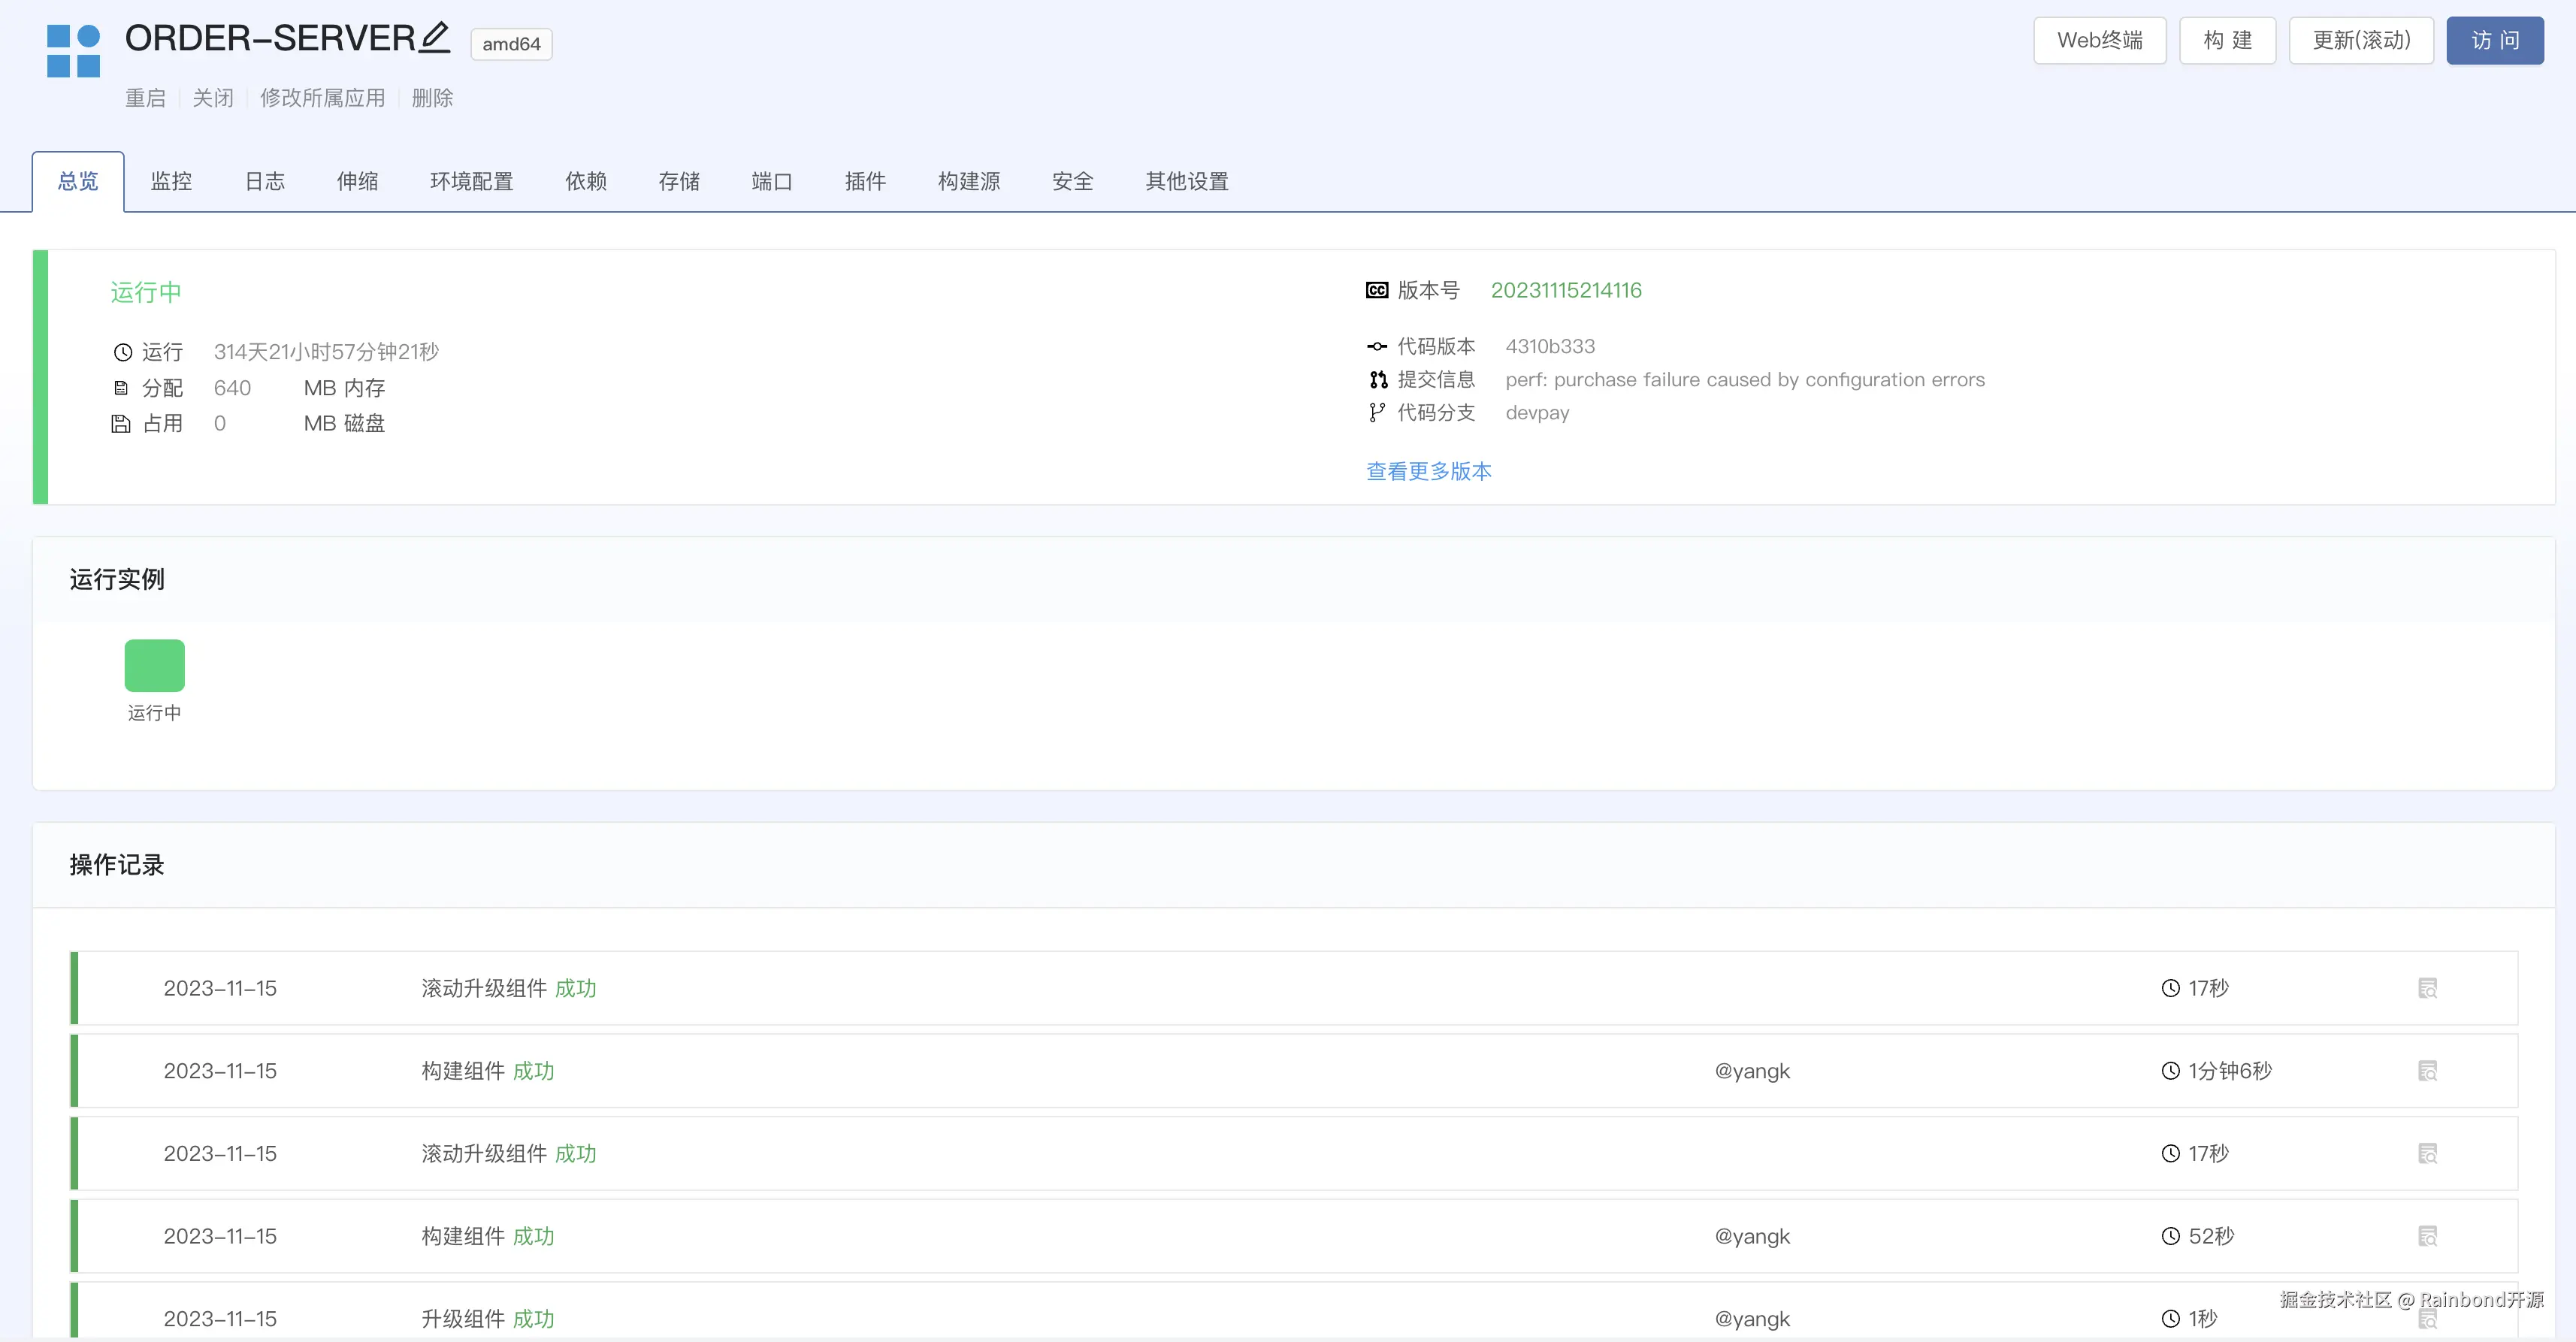Screen dimensions: 2576x1342
Task: Switch to the 监控 tab
Action: [171, 181]
